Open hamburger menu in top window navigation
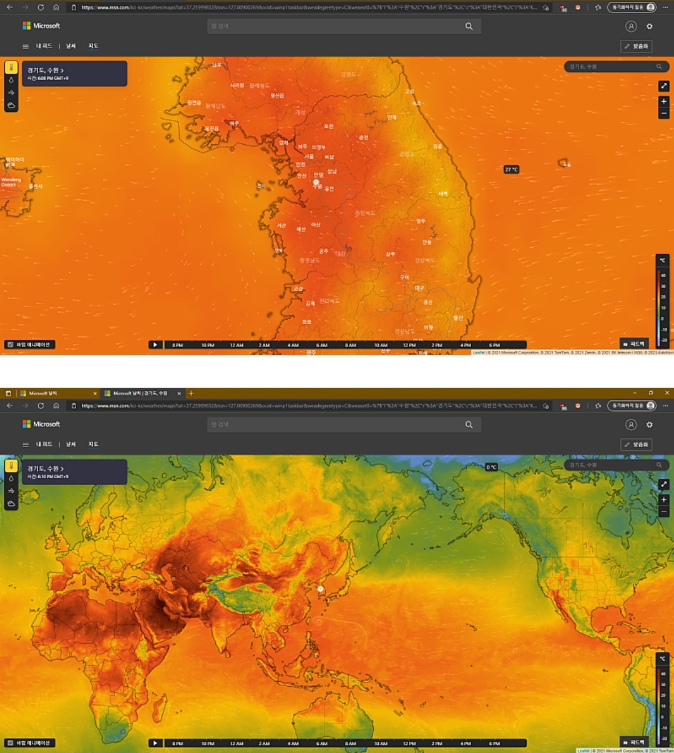This screenshot has height=753, width=674. [26, 46]
